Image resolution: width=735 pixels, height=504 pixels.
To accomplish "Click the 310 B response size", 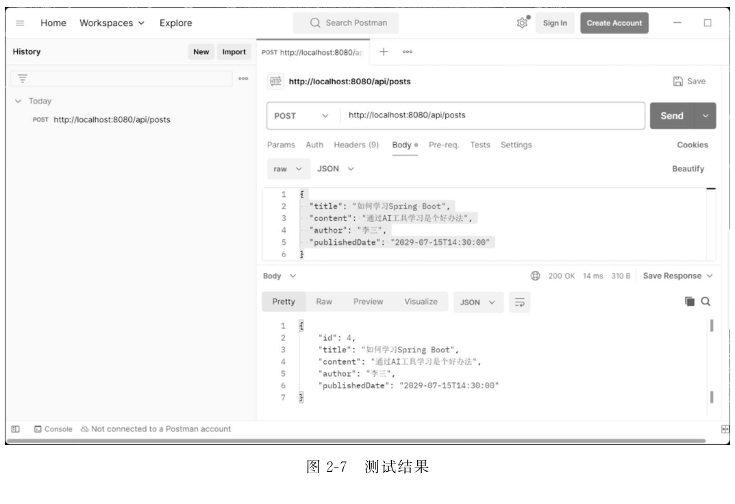I will click(621, 276).
